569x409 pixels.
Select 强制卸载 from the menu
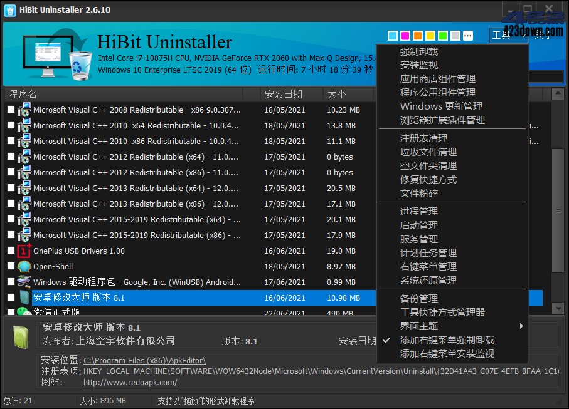418,51
